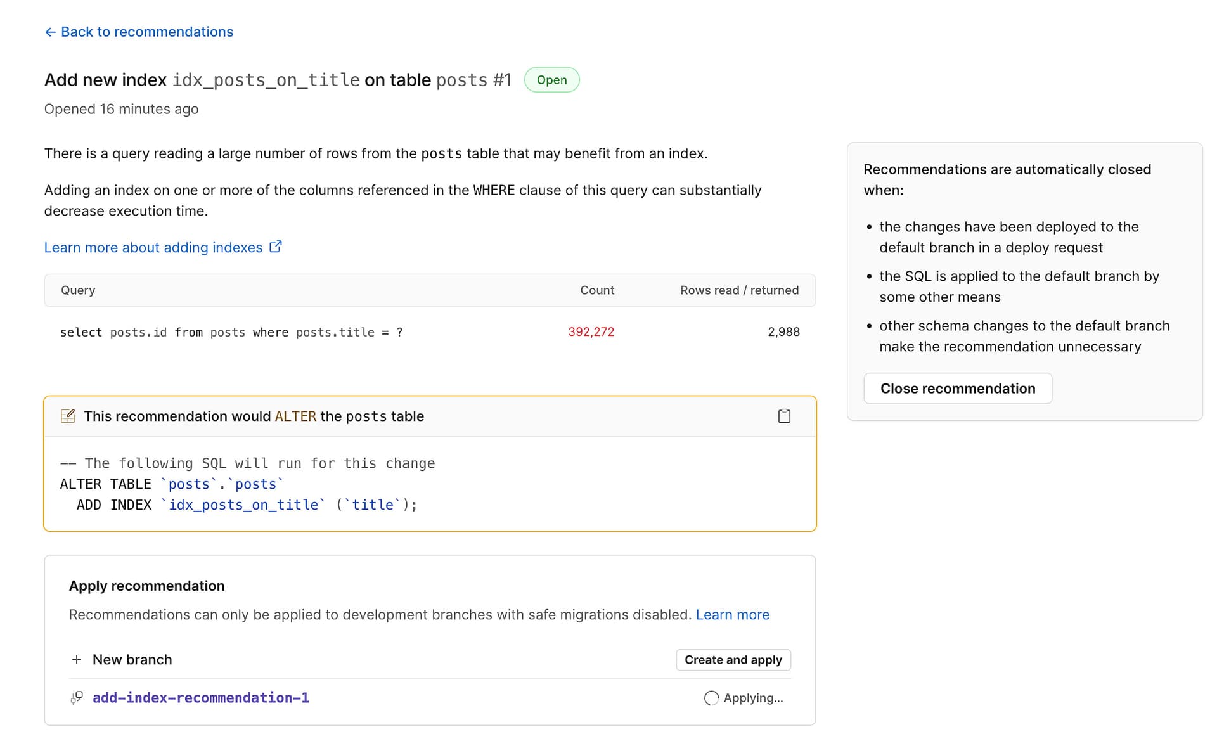Click the Rows read / returned header
The height and width of the screenshot is (753, 1217).
coord(739,290)
